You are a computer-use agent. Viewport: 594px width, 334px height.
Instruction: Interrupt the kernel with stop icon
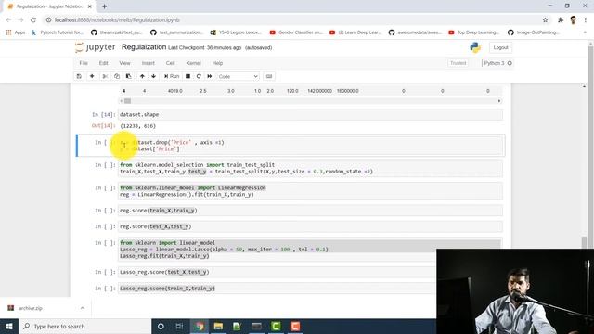[187, 76]
